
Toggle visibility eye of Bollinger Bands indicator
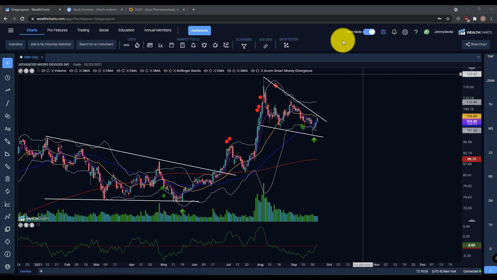165,71
